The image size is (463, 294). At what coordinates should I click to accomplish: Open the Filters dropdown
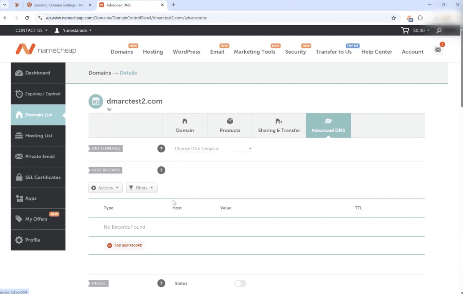[141, 188]
